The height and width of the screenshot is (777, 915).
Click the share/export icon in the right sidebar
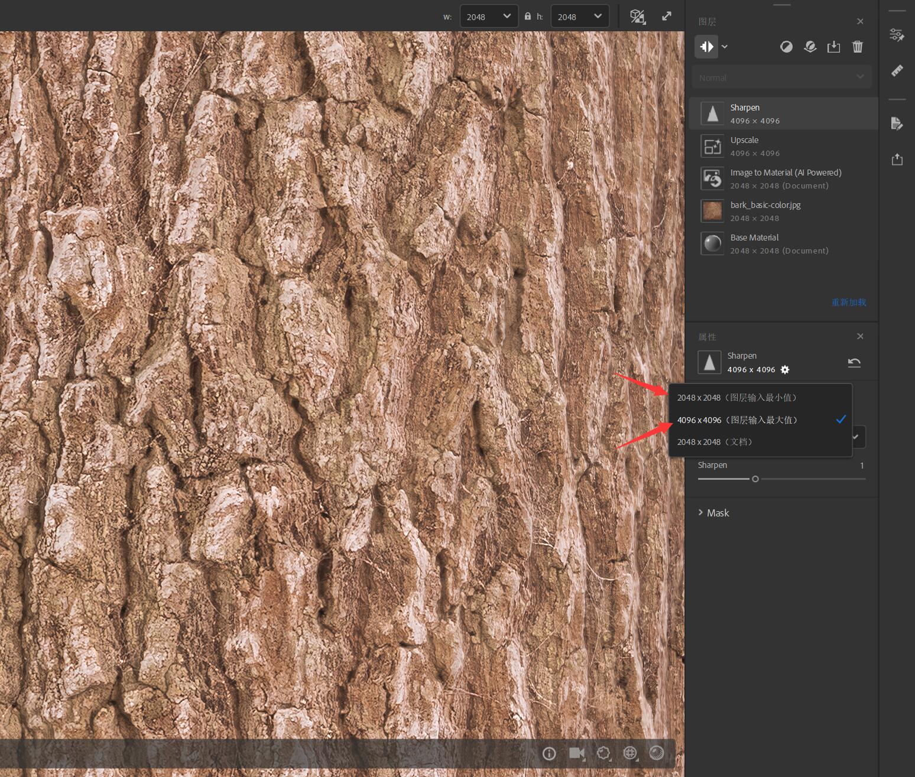[x=897, y=159]
